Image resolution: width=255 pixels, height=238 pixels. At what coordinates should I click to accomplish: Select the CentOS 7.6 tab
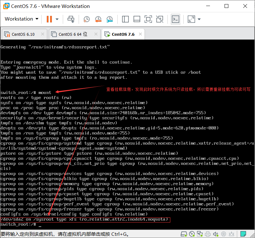coord(123,34)
